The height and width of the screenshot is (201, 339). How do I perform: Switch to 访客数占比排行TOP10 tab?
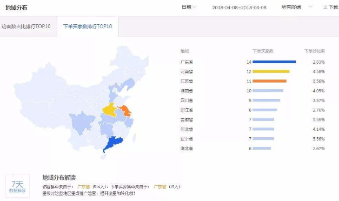point(26,26)
